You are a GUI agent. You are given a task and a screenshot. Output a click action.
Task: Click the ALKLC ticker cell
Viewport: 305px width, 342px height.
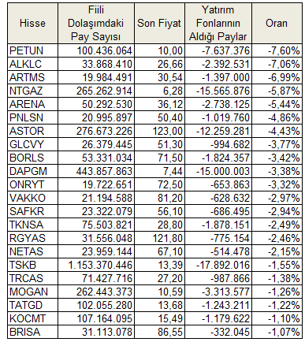pos(32,64)
